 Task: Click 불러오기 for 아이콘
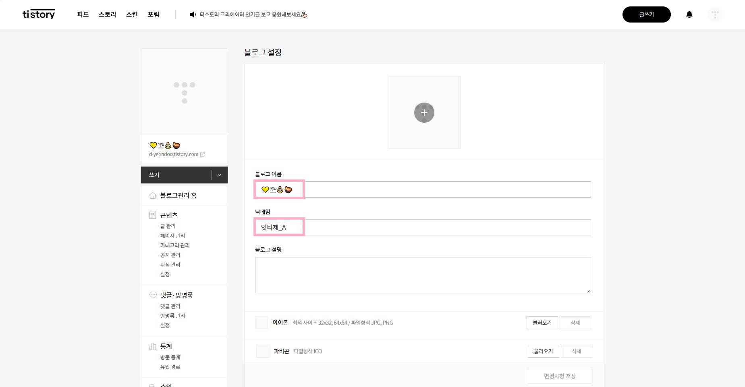(542, 323)
